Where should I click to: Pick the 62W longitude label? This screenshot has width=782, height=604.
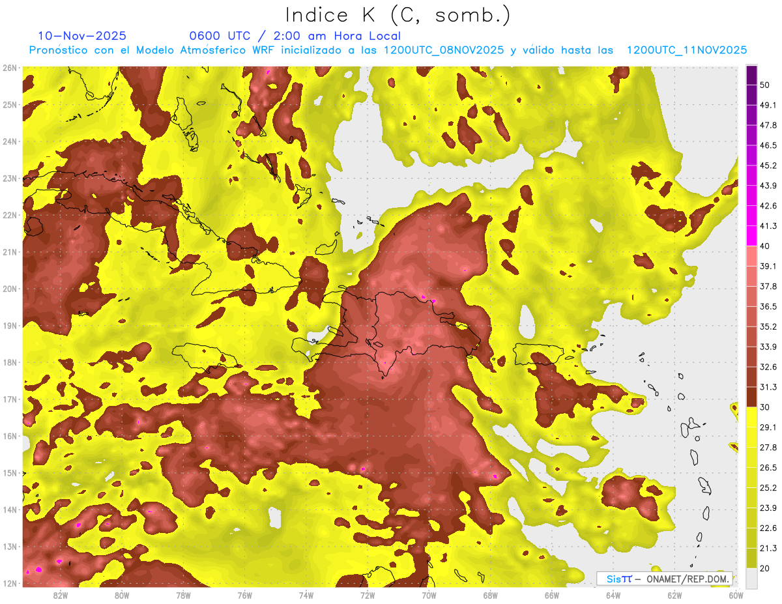coord(674,595)
